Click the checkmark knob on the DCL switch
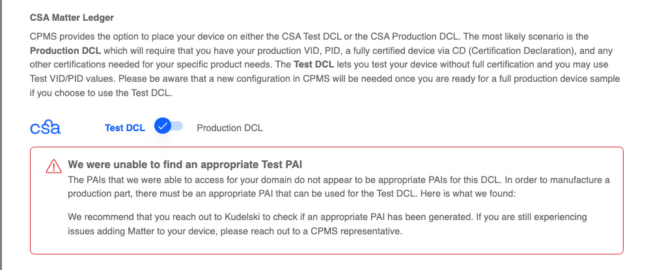This screenshot has width=651, height=270. [163, 127]
